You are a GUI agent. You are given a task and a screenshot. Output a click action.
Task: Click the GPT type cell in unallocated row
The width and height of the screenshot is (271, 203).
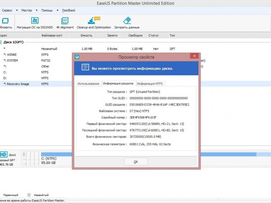(x=172, y=49)
